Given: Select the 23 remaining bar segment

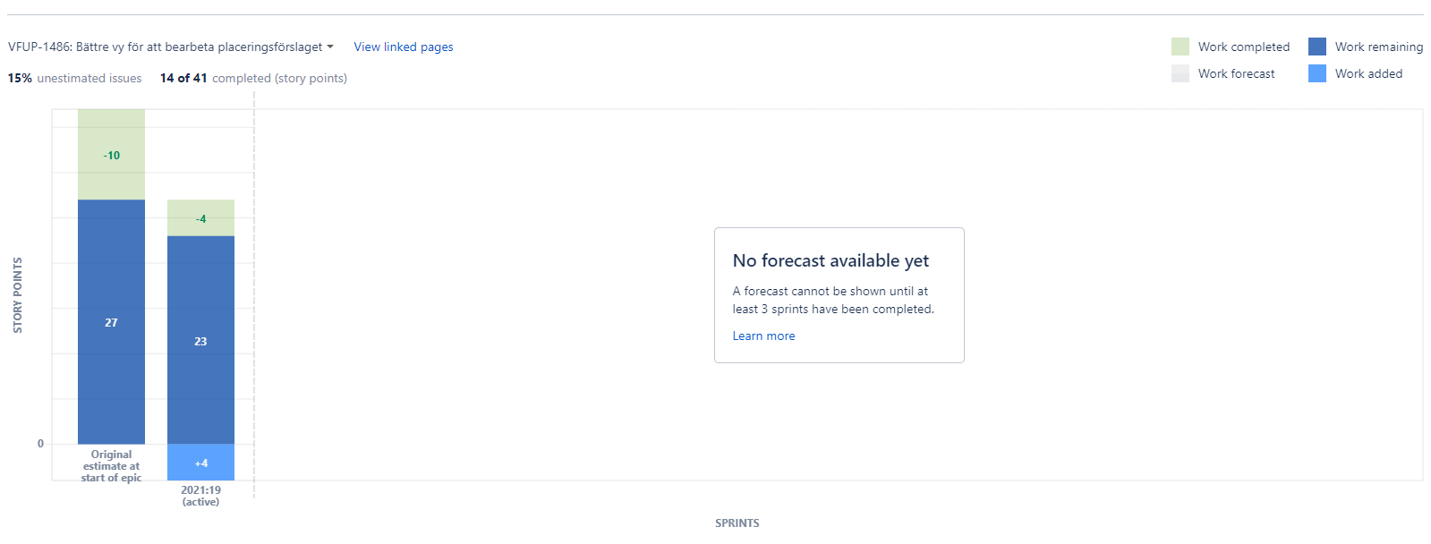Looking at the screenshot, I should [x=200, y=340].
